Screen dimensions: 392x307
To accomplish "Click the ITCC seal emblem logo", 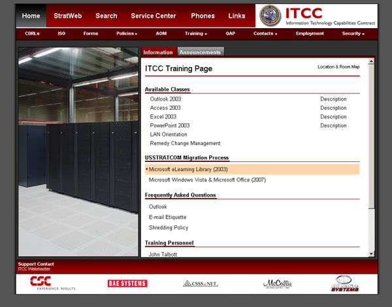I will (x=270, y=16).
